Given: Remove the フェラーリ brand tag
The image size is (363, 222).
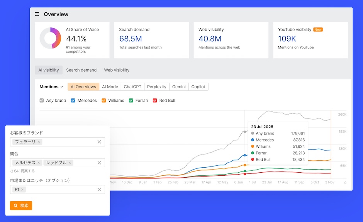Looking at the screenshot, I should (39, 142).
